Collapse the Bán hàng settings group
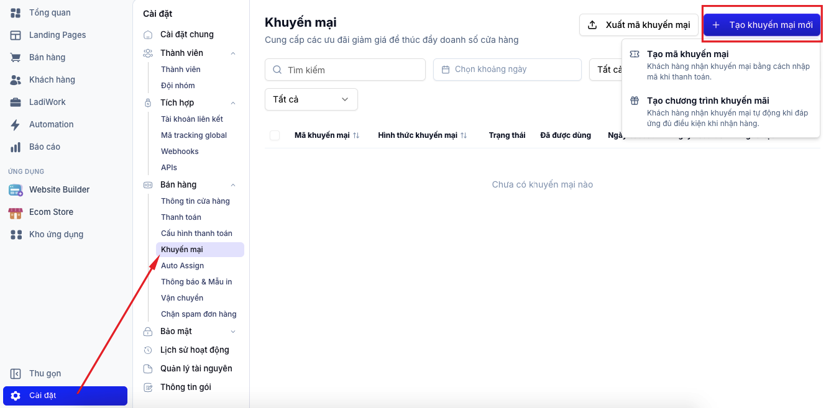Screen dimensions: 826x408 233,184
